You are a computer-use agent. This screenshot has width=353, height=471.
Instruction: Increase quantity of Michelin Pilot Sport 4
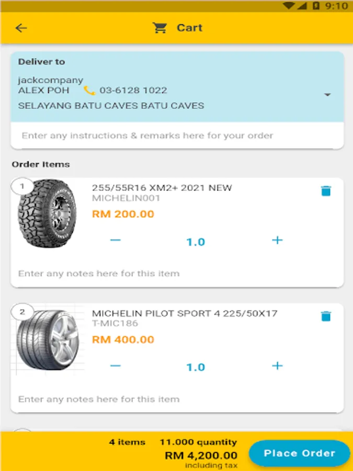point(277,366)
